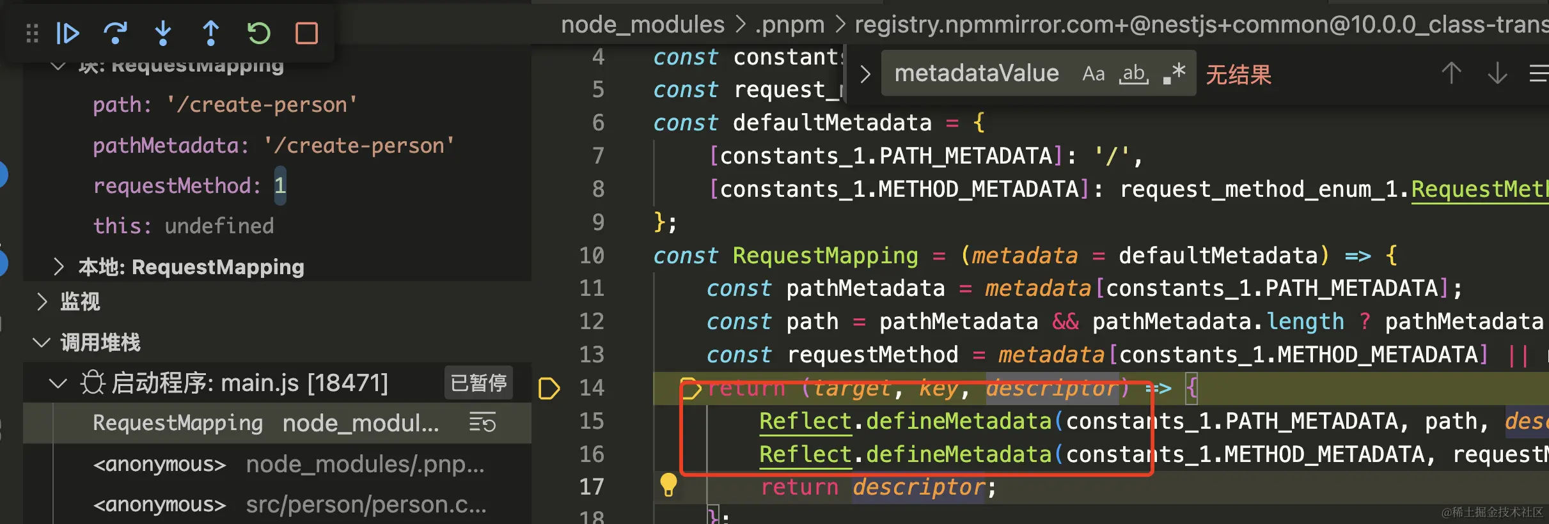Screen dimensions: 1549x524
Task: Expand the 本地: RequestMapping scope
Action: pos(58,266)
